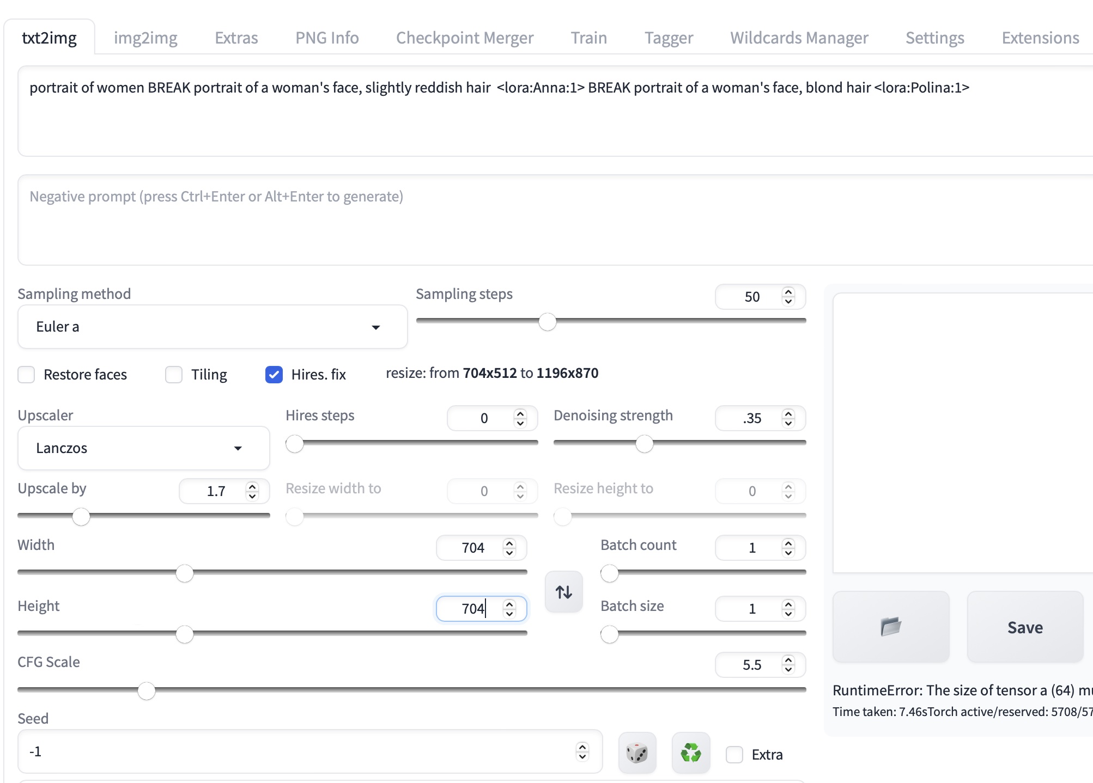Image resolution: width=1093 pixels, height=783 pixels.
Task: Increase Batch count using the up stepper arrow
Action: 788,543
